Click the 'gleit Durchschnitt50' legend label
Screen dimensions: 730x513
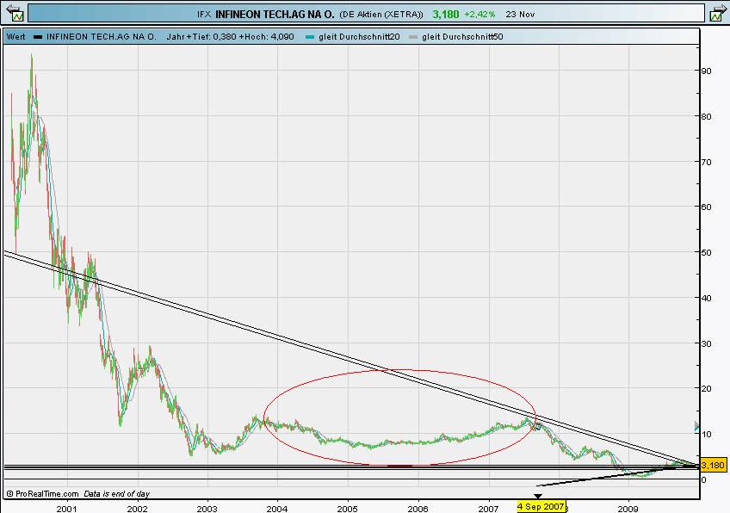(462, 37)
